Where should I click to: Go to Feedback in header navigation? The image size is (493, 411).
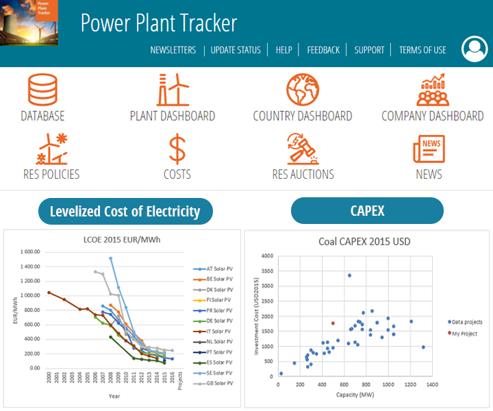323,50
